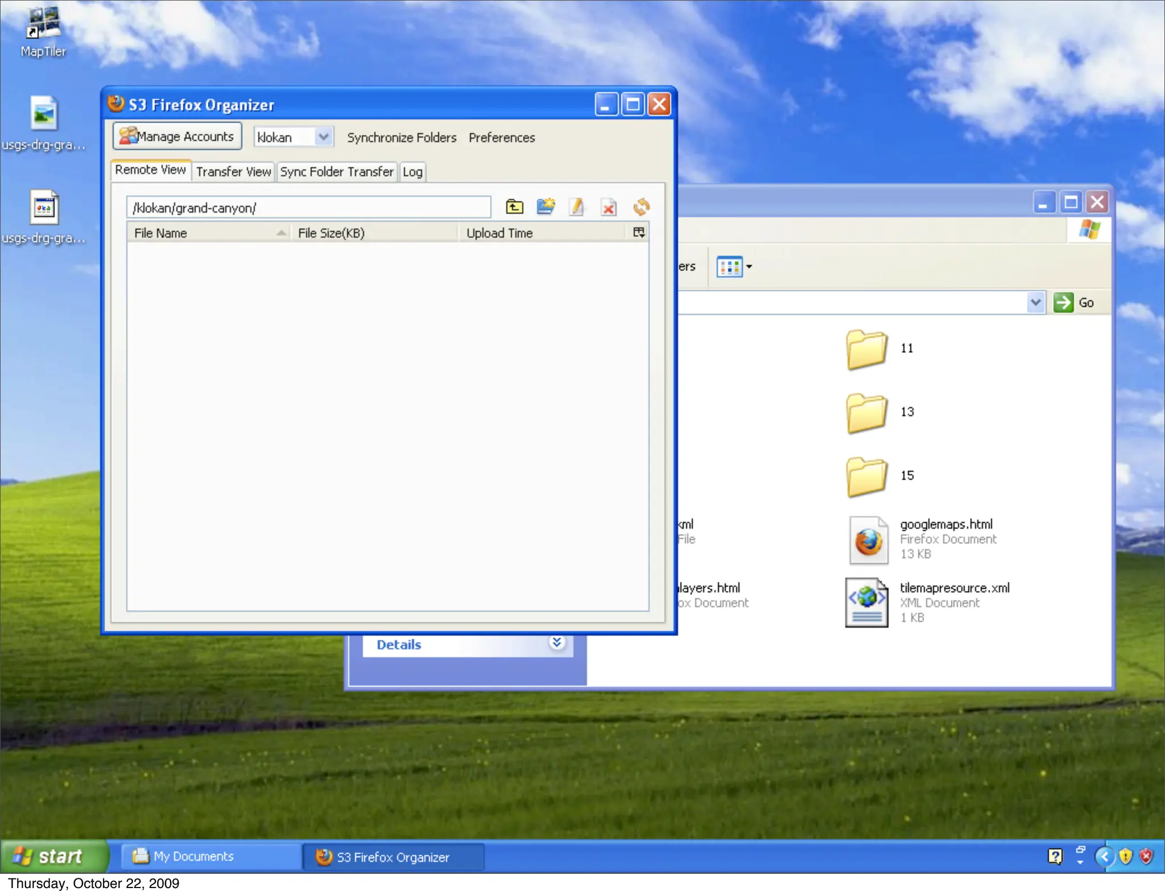Screen dimensions: 1165x896
Task: Open tilemapresource.xml file
Action: pos(954,588)
